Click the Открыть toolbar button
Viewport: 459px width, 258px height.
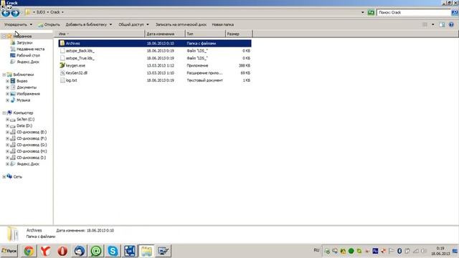tap(49, 24)
